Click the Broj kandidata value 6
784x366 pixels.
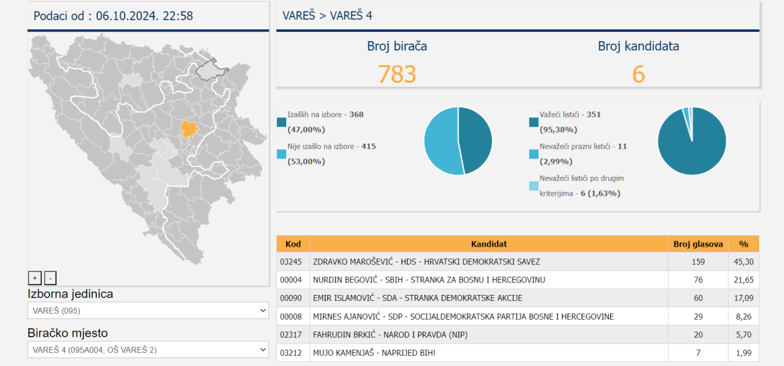638,74
